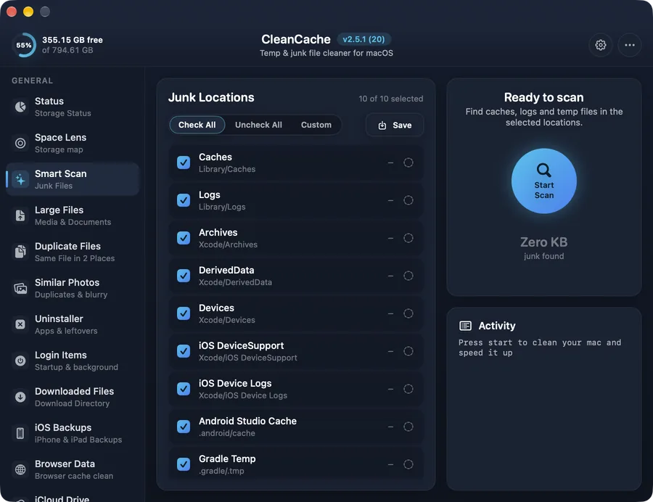Screen dimensions: 653x502
Task: Click the Smart Scan sparkle icon
Action: click(x=20, y=179)
